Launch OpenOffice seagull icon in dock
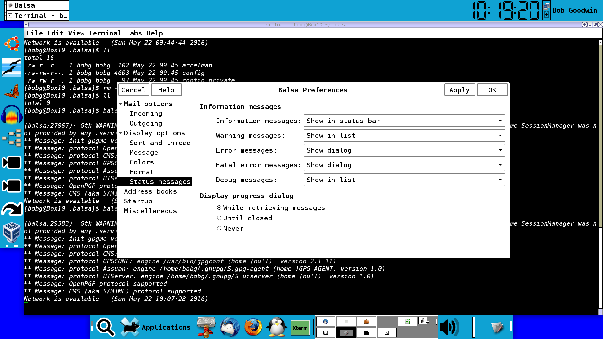This screenshot has width=603, height=339. point(12,67)
